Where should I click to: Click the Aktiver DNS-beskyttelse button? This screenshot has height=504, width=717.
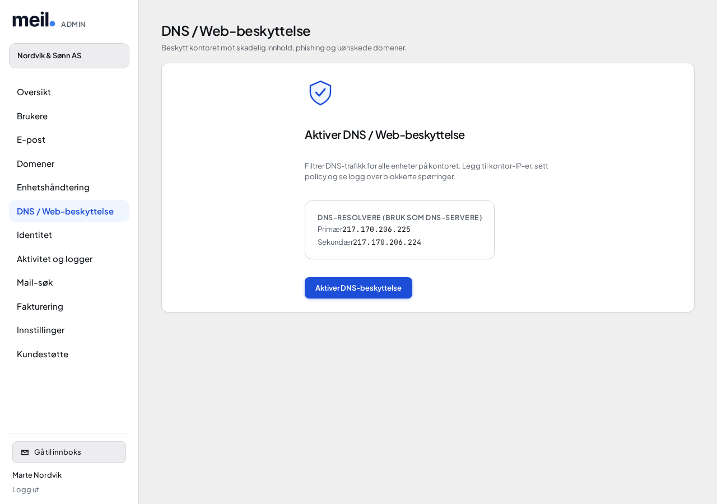point(358,288)
